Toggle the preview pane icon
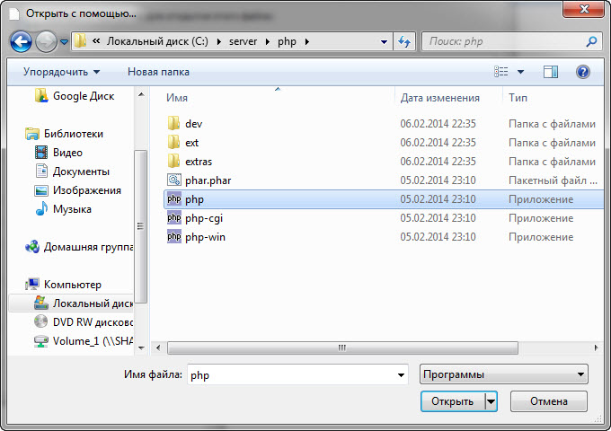This screenshot has height=431, width=611. (550, 71)
